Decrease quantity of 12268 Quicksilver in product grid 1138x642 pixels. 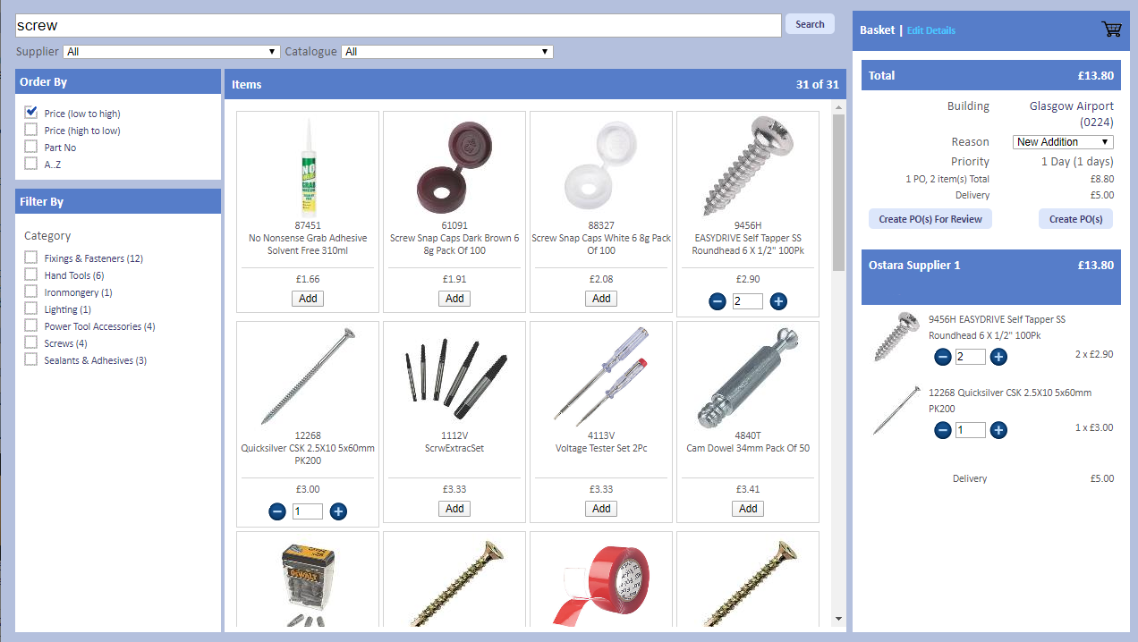[276, 511]
